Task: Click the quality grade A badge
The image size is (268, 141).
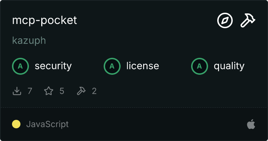Action: (x=200, y=66)
